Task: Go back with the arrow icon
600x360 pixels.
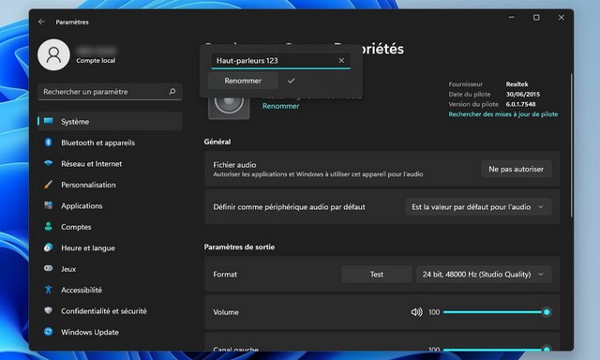Action: [41, 22]
